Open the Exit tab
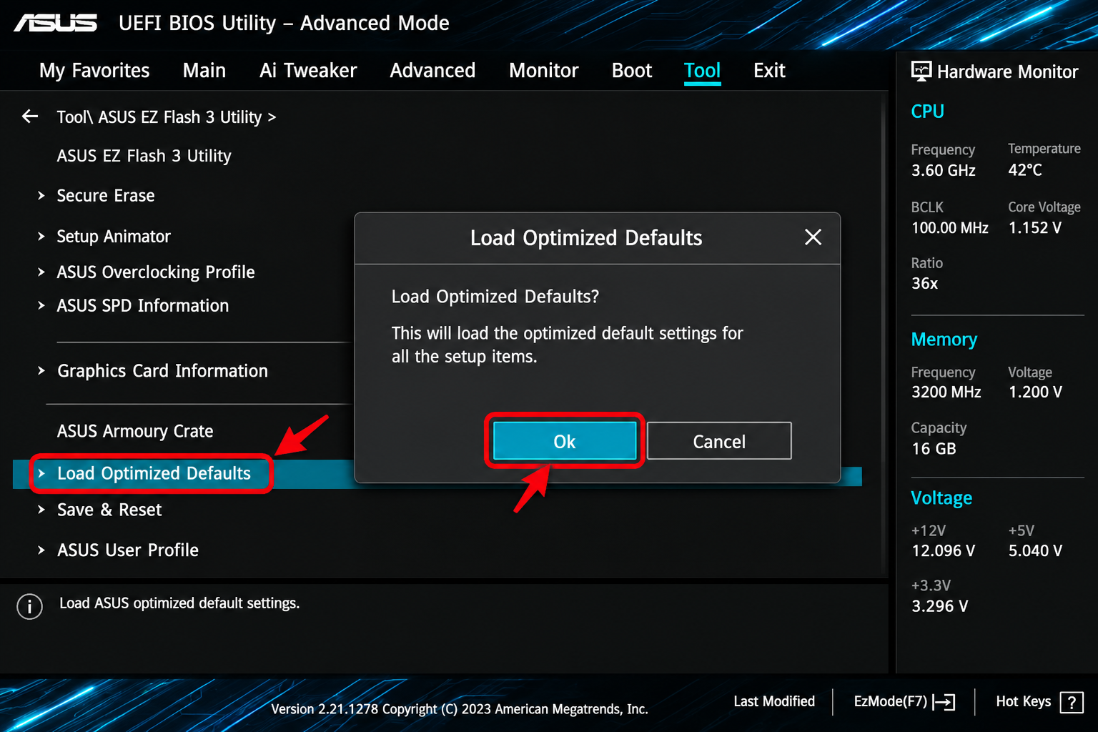 (769, 71)
